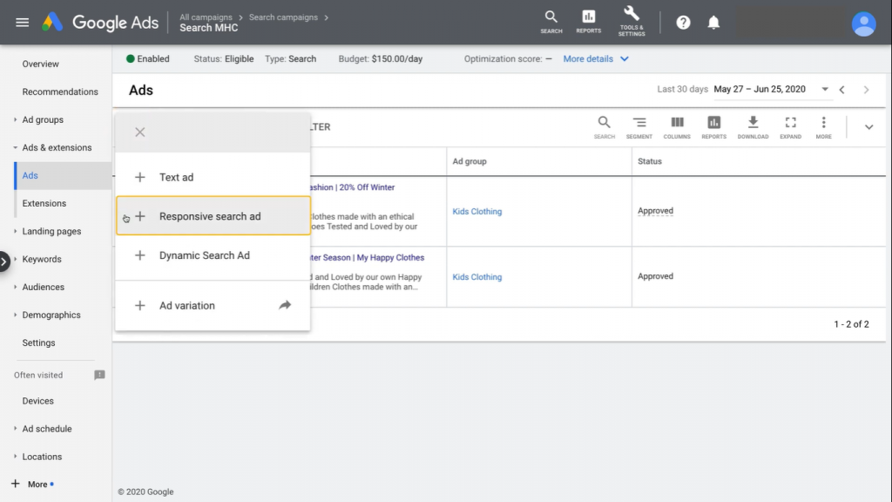Choose Text ad option
Image resolution: width=892 pixels, height=502 pixels.
coord(213,177)
